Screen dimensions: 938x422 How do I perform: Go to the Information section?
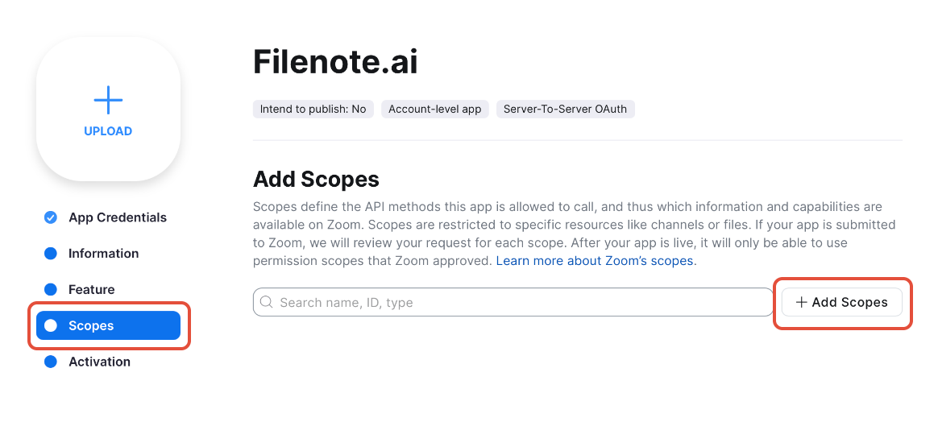103,254
